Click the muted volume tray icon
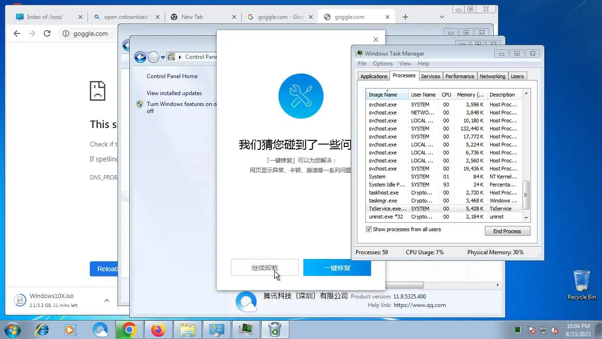602x339 pixels. click(x=554, y=330)
